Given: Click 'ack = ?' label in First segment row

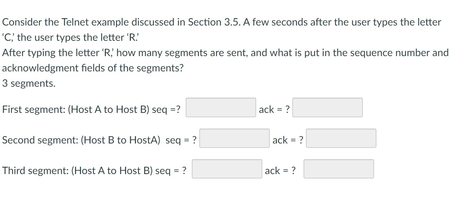Looking at the screenshot, I should [x=274, y=109].
